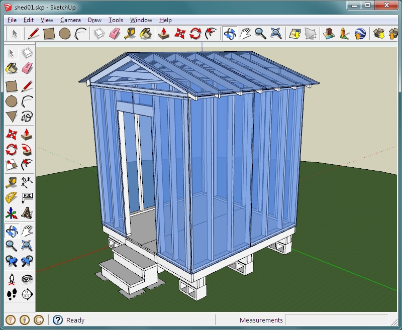Click Pan hand in the left toolset
Image resolution: width=402 pixels, height=330 pixels.
(x=27, y=231)
